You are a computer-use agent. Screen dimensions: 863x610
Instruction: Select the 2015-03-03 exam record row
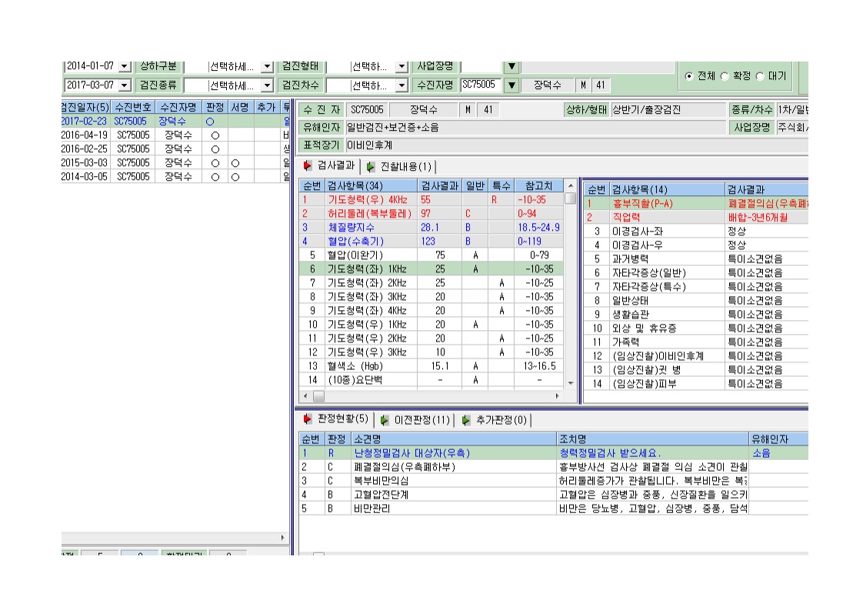pos(175,163)
